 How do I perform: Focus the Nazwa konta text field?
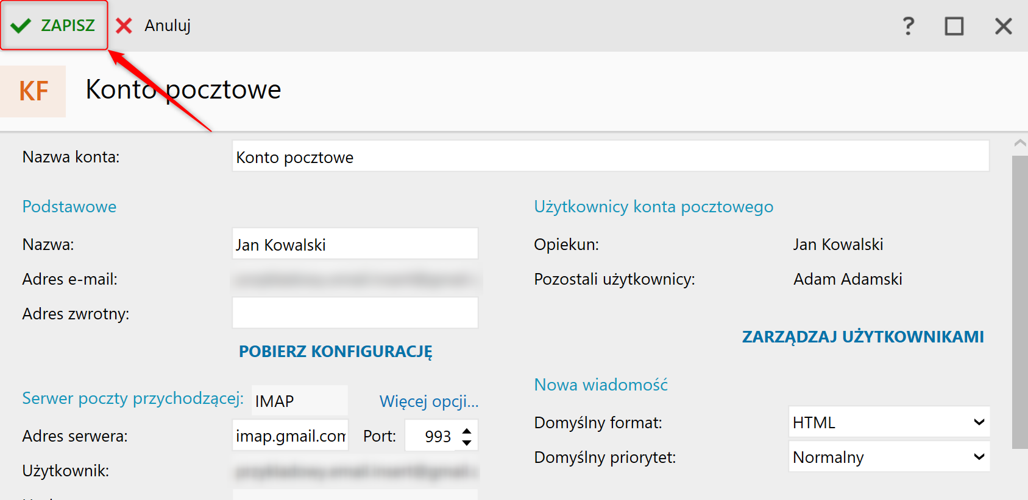(x=609, y=157)
